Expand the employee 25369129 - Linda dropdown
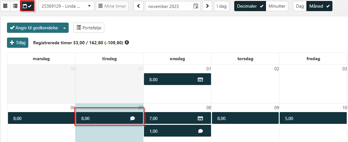 click(x=66, y=6)
